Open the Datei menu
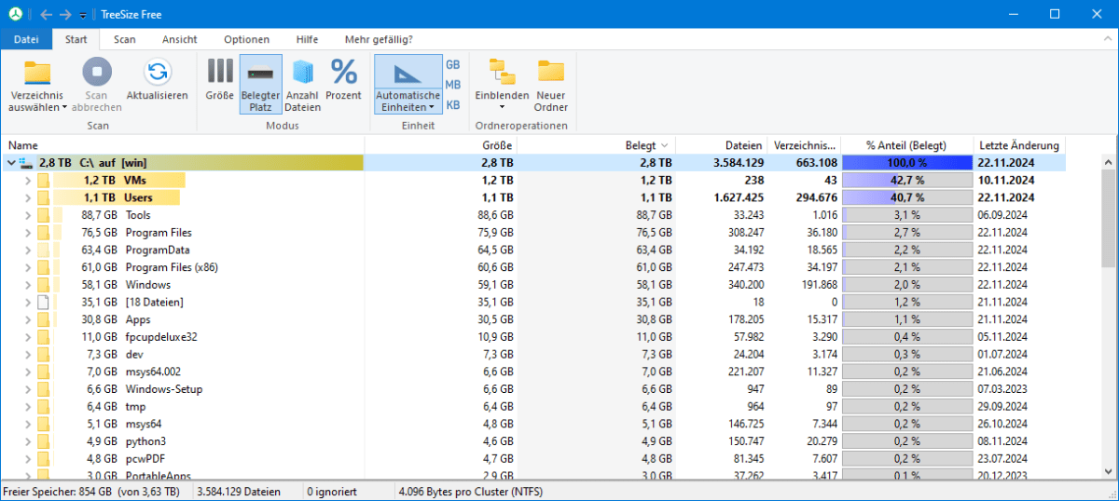Screen dimensions: 1119x501 tap(26, 39)
